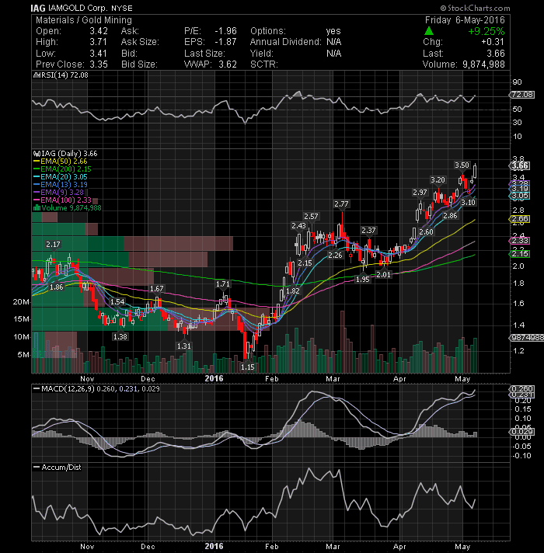Click the green EMA(200) legend line marker
This screenshot has width=544, height=553.
click(x=37, y=169)
